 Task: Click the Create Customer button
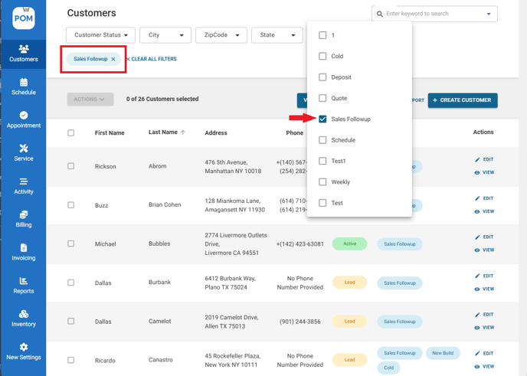pyautogui.click(x=463, y=100)
